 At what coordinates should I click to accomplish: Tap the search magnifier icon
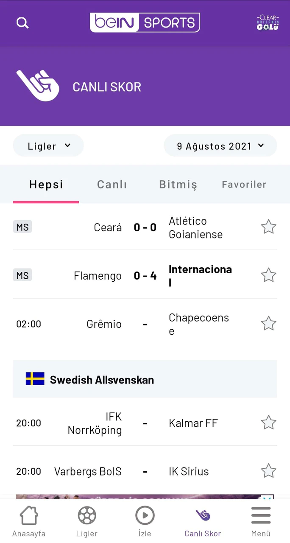22,23
